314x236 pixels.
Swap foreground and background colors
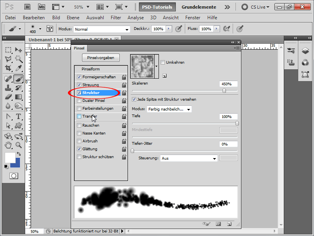coord(19,154)
